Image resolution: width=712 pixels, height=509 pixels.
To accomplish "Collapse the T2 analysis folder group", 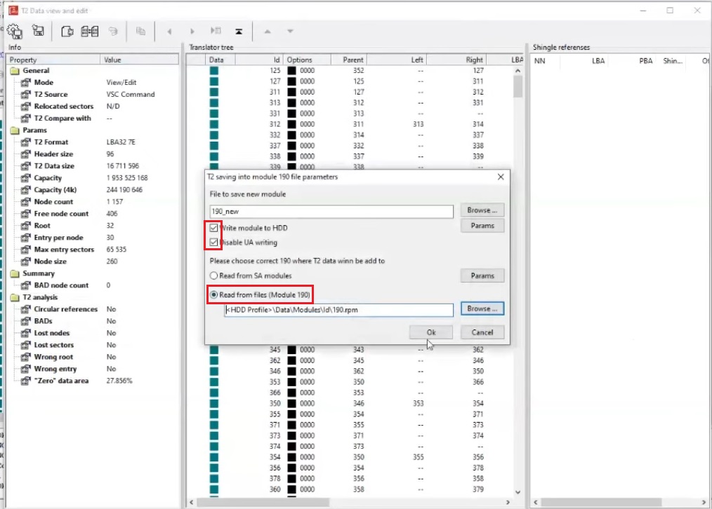I will tap(15, 297).
